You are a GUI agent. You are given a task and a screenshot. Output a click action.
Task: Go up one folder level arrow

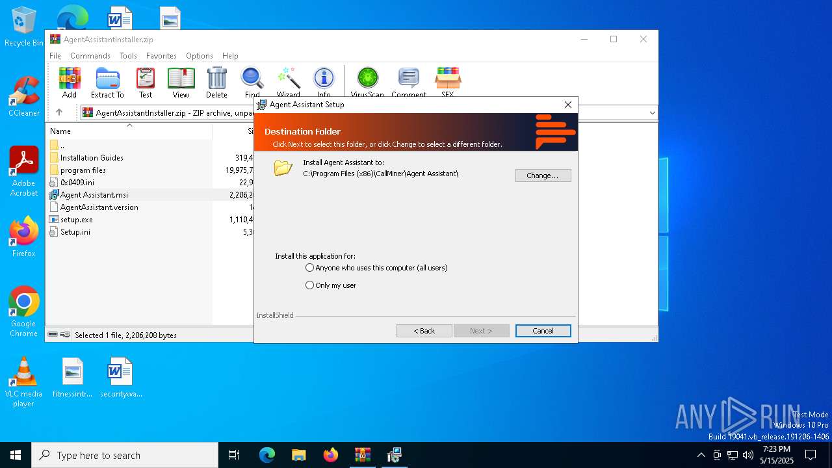point(59,112)
